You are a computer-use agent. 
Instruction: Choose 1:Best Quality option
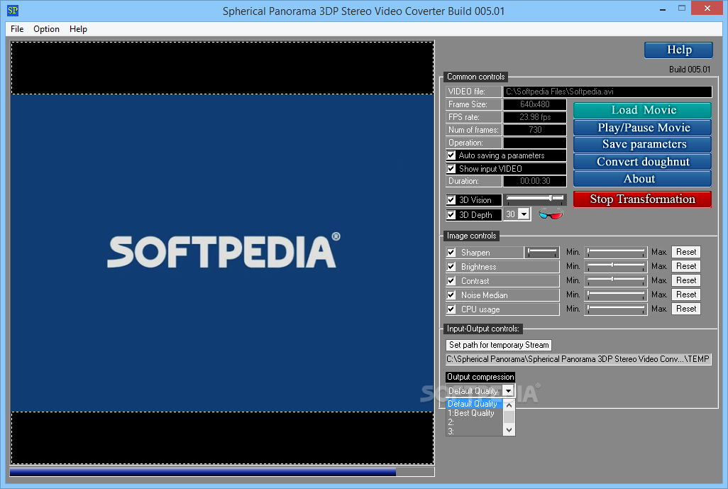(474, 413)
